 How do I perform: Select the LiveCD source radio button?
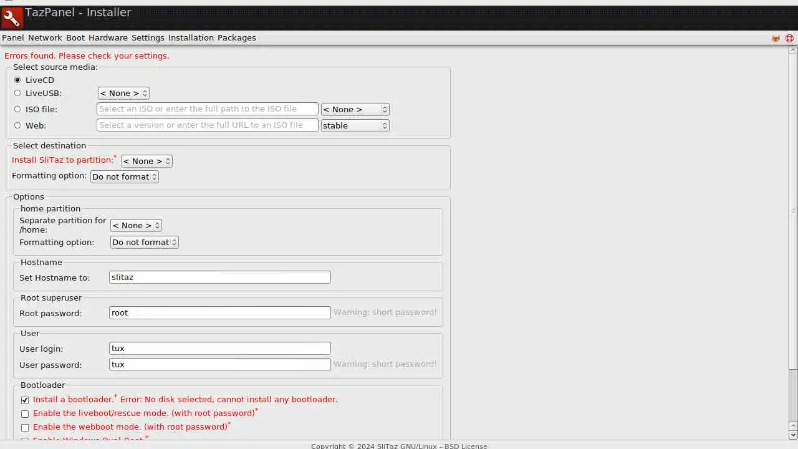pyautogui.click(x=17, y=80)
